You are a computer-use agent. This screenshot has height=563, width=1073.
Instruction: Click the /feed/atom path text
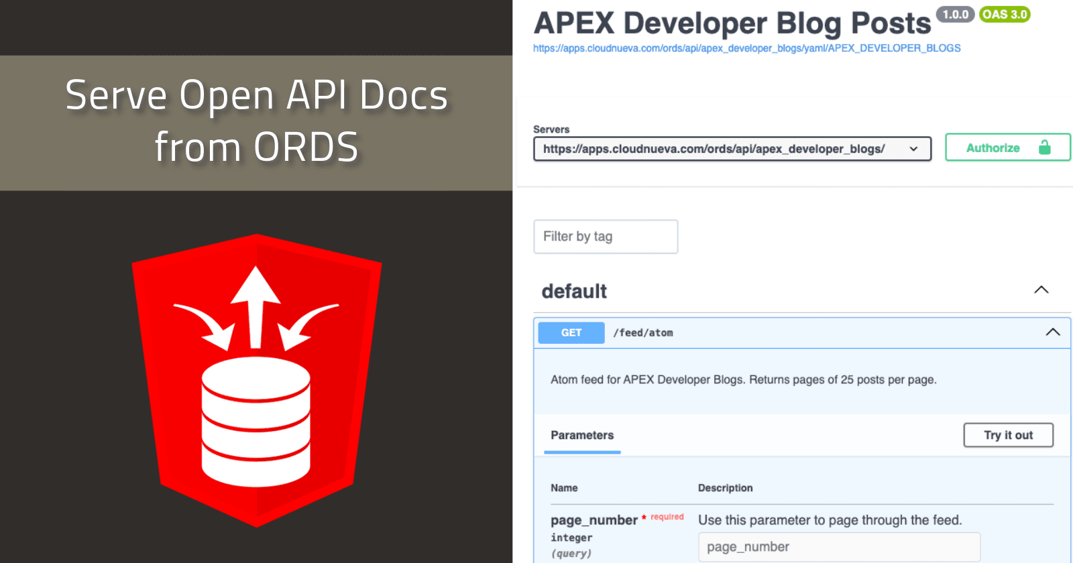click(x=643, y=332)
